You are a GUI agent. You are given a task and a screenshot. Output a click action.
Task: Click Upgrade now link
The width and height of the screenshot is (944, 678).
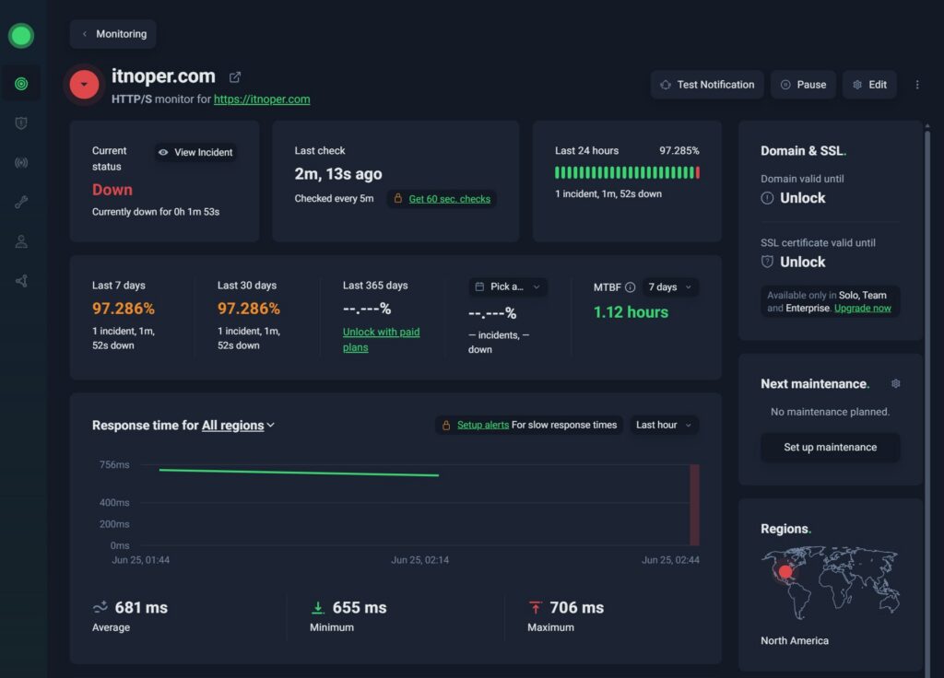point(862,308)
